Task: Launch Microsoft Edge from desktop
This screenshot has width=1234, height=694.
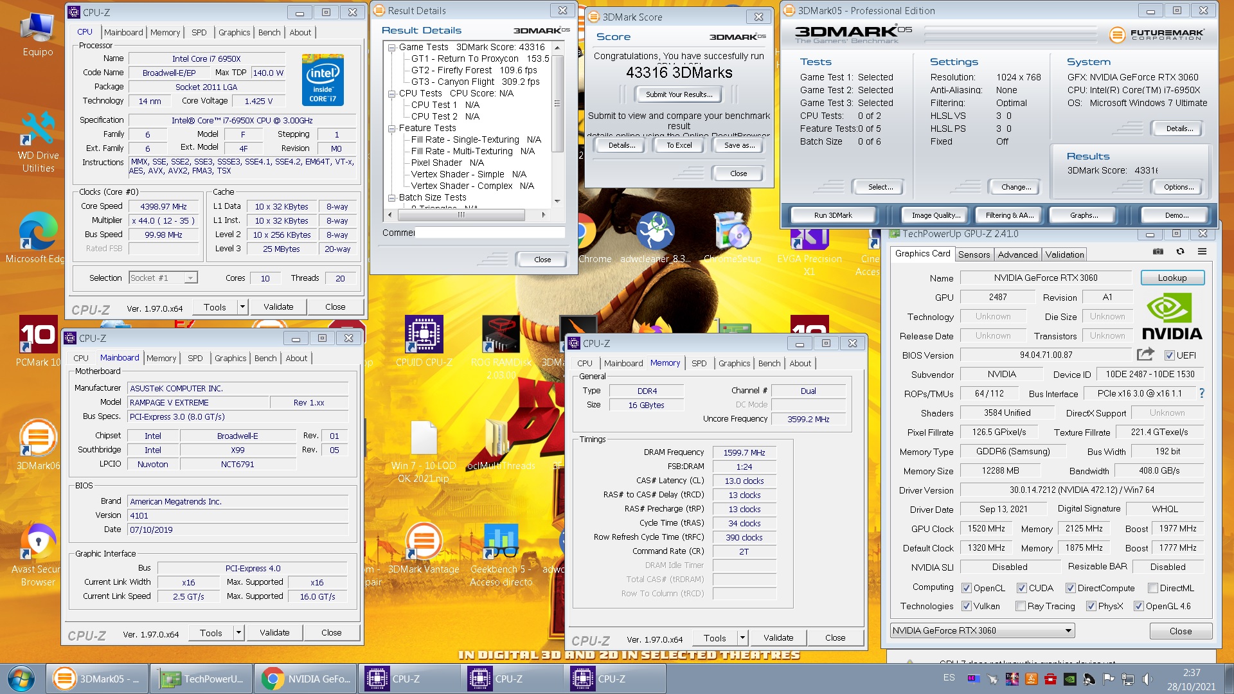Action: pos(35,238)
